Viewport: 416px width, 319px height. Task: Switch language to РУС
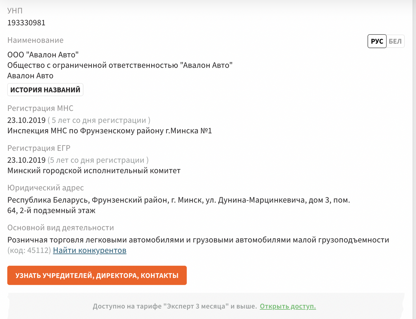click(377, 42)
